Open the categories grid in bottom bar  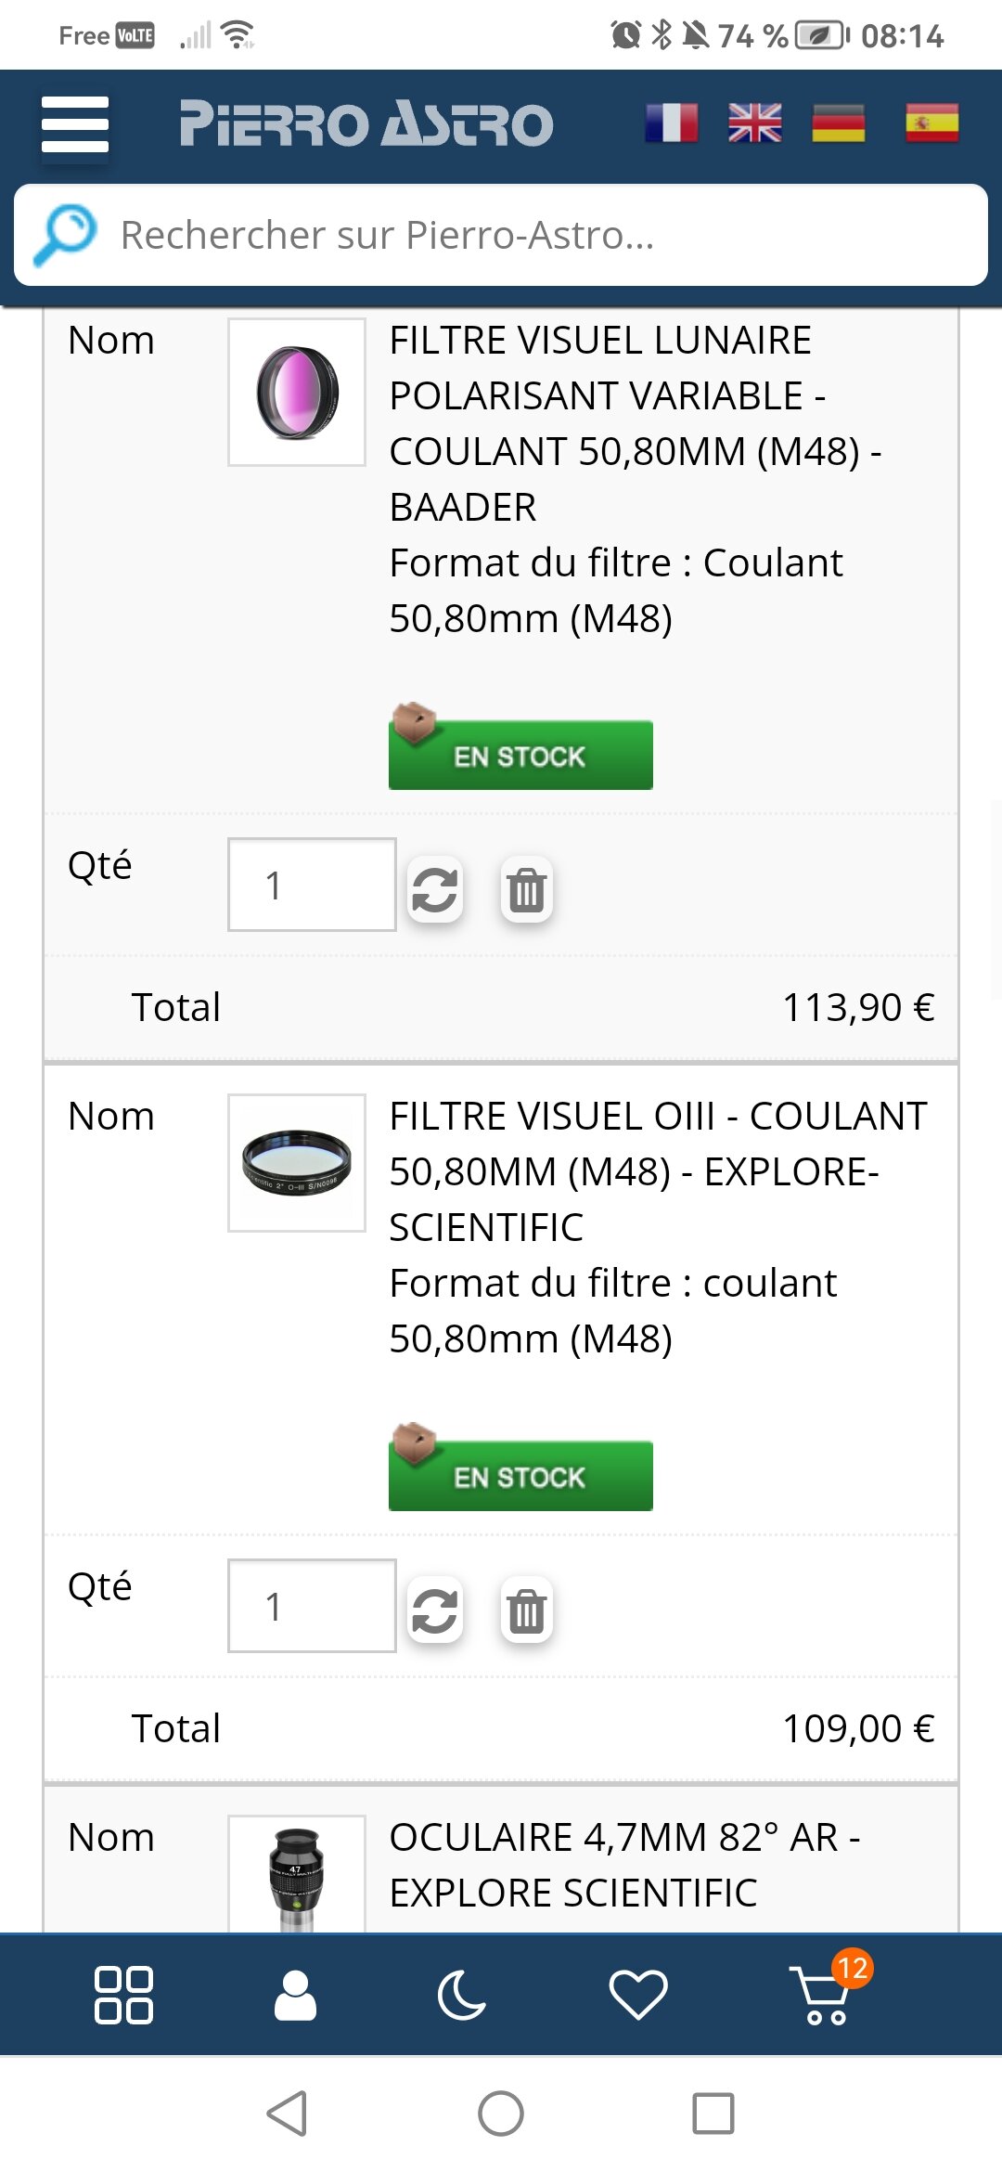[123, 1995]
